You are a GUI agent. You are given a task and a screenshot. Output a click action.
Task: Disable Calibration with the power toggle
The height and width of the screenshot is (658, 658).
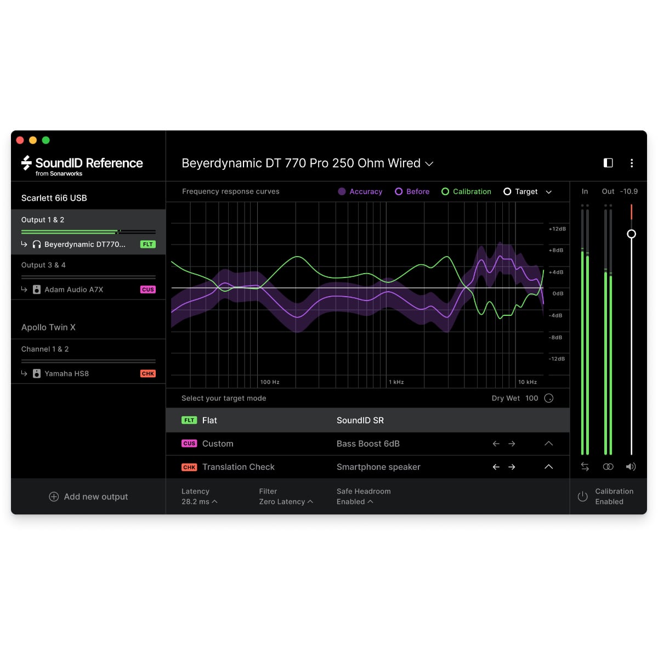(x=582, y=496)
